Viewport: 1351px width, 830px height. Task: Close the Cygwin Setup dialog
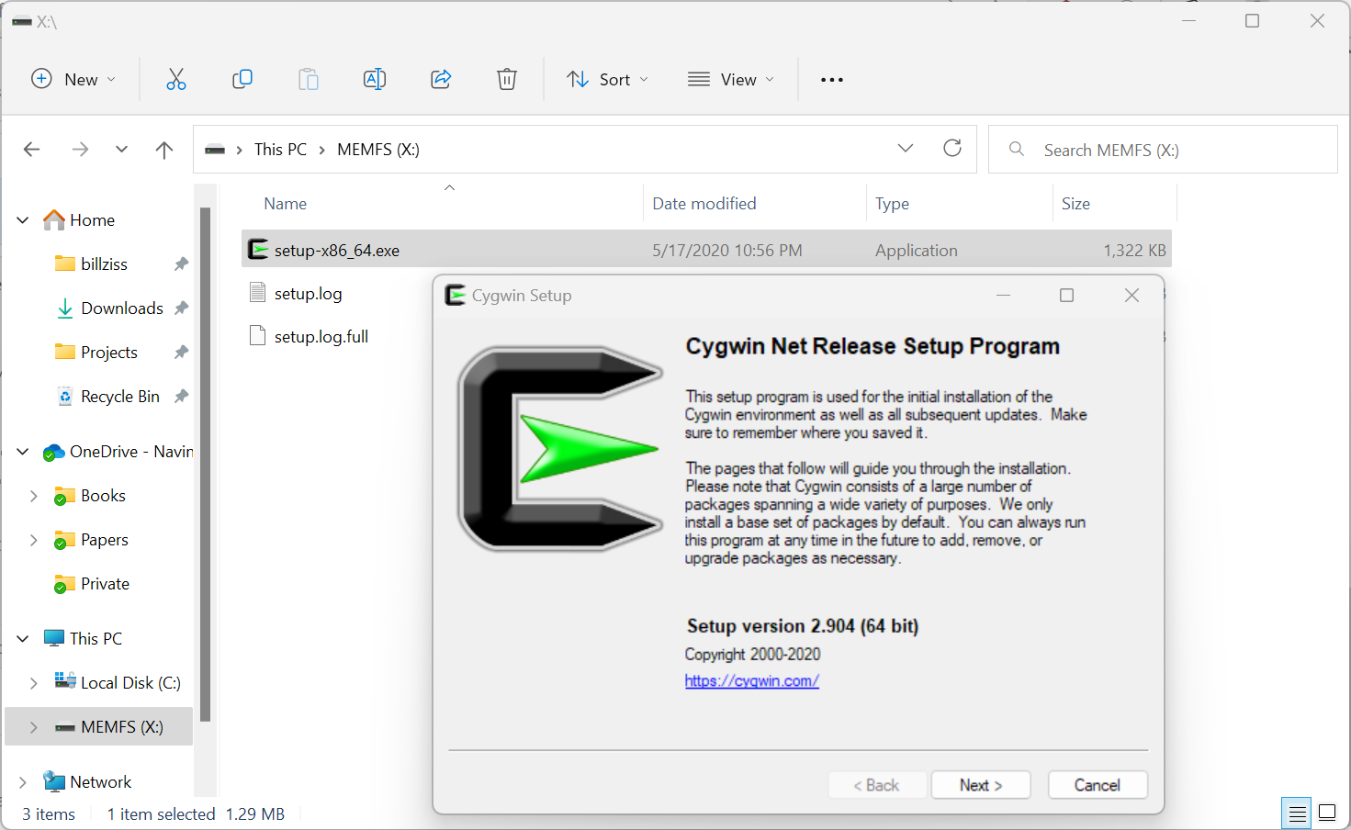pos(1131,295)
